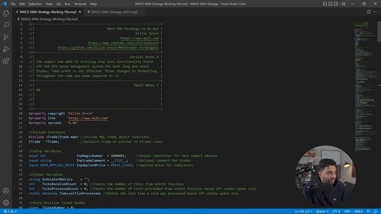Click 'CTrade' class name on line 26

coord(35,141)
